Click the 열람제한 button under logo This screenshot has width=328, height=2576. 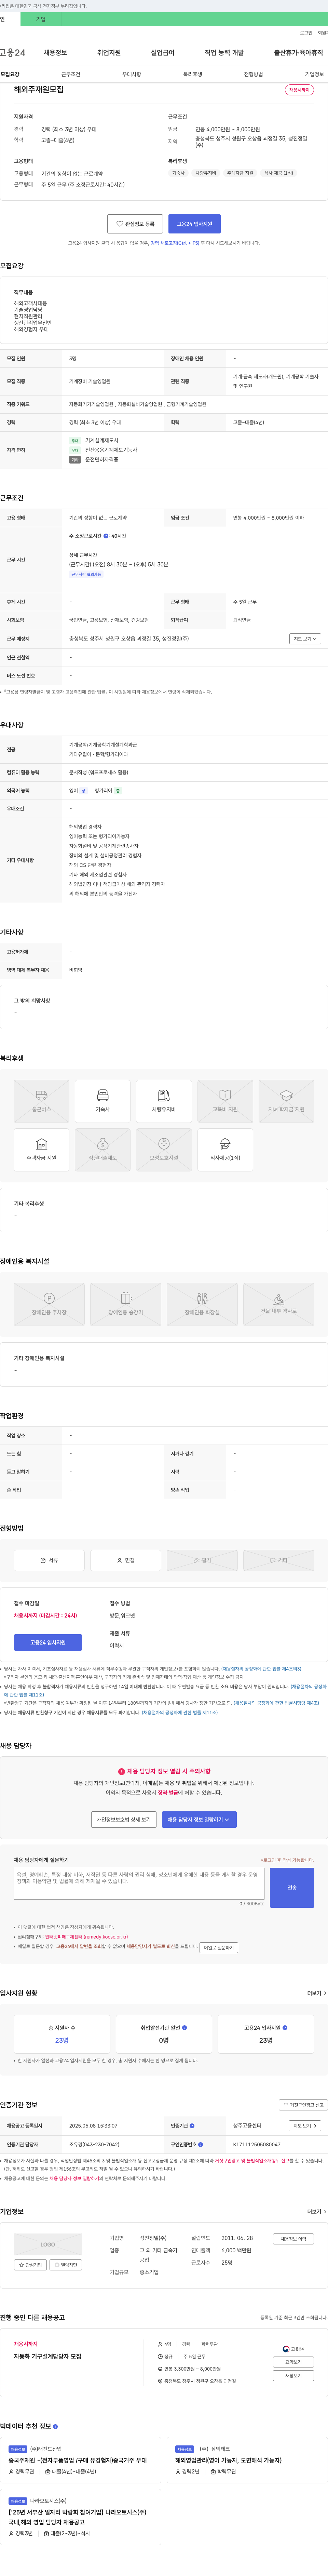pyautogui.click(x=66, y=2265)
